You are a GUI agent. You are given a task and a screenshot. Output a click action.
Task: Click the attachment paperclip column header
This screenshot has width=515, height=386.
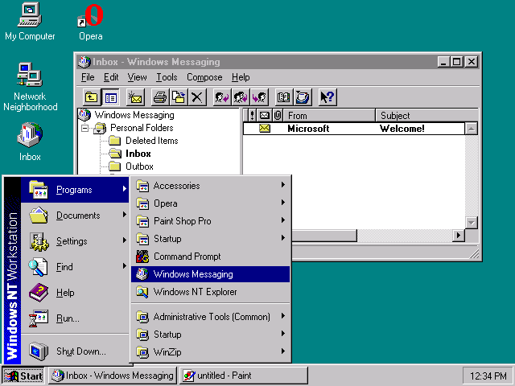tap(278, 115)
